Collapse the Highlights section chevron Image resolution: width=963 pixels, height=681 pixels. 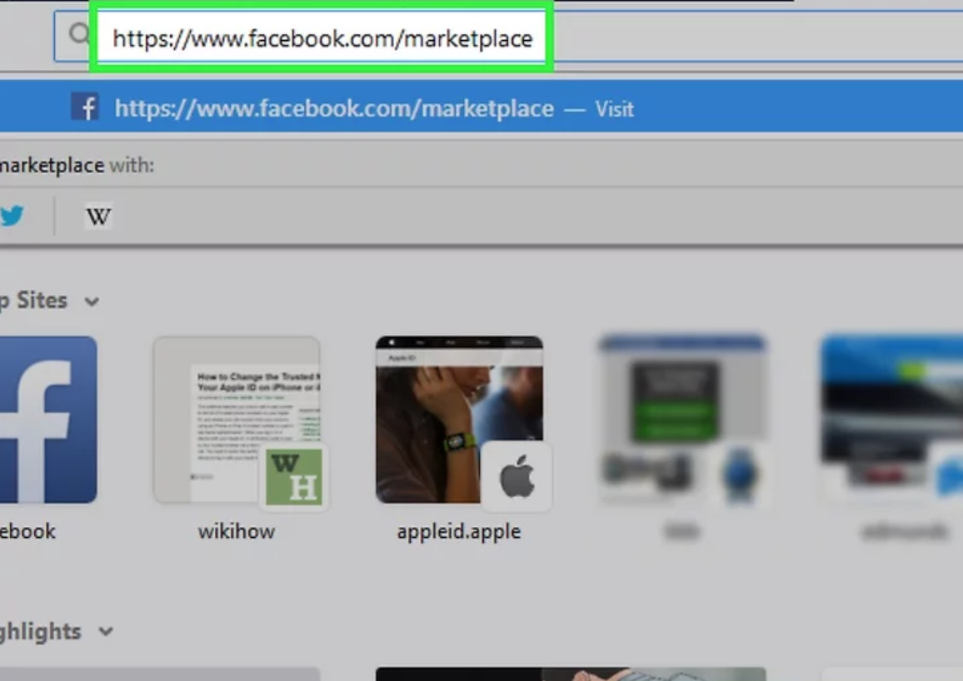coord(106,631)
